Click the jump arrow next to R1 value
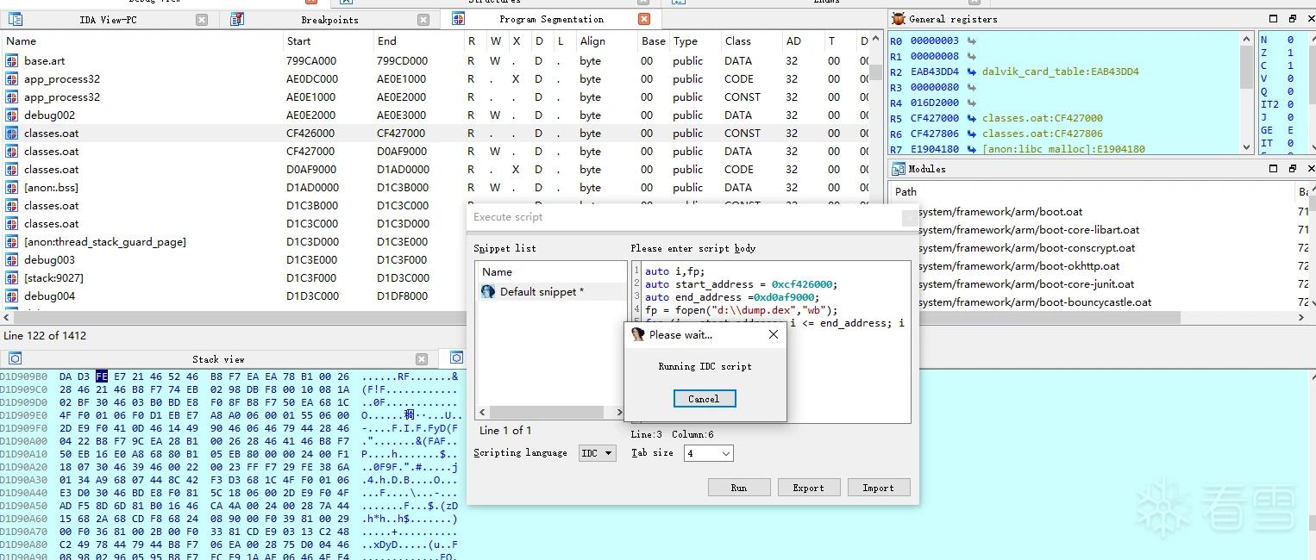Screen dimensions: 1316x560 click(972, 56)
